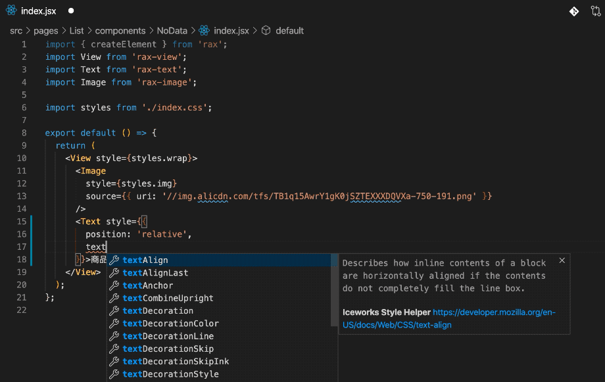Image resolution: width=605 pixels, height=382 pixels.
Task: Click the wrench icon beside textDecorationSkipInk
Action: (114, 362)
